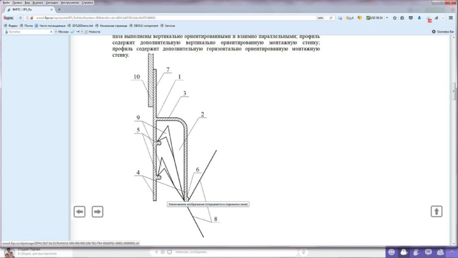Reset the 140% zoom level indicator
This screenshot has width=458, height=258.
coord(320,18)
